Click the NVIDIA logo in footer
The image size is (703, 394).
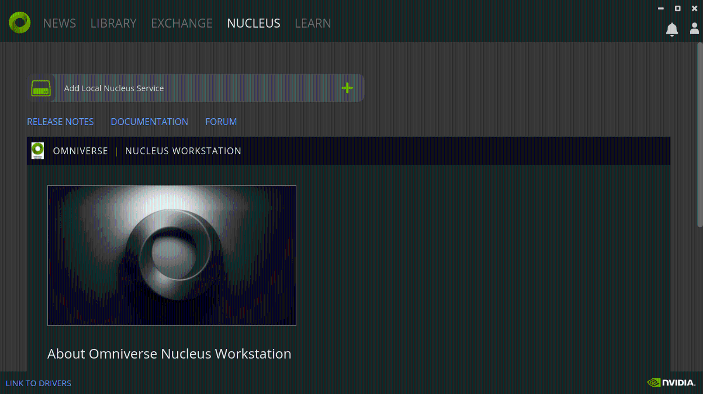pyautogui.click(x=671, y=383)
